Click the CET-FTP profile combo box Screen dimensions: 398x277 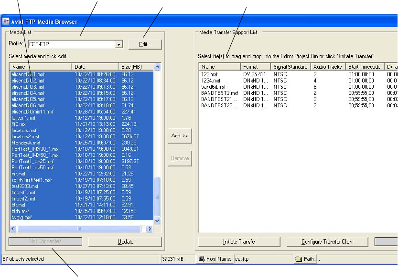75,44
